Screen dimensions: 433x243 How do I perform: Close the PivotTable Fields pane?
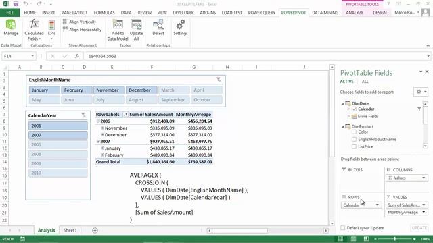click(427, 72)
